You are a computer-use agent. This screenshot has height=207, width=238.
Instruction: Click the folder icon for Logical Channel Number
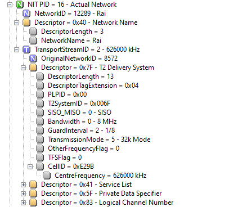[x=33, y=202]
